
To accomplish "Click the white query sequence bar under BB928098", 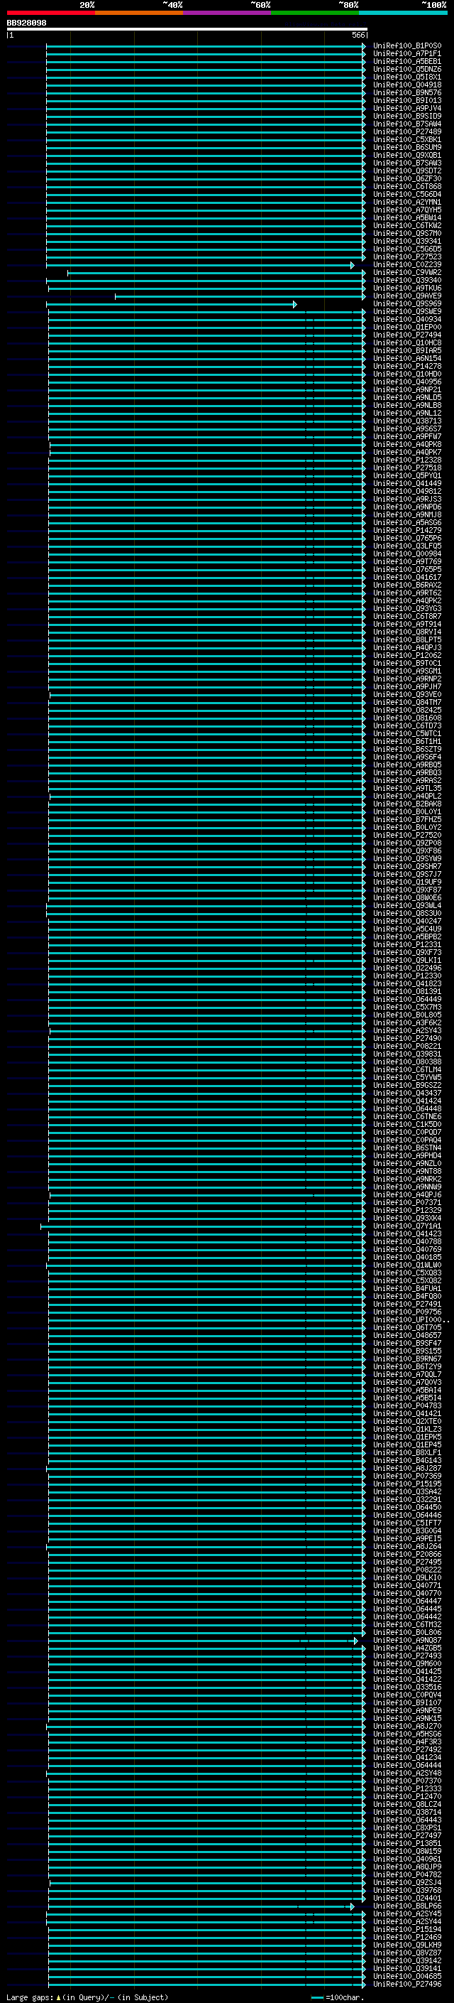I will pyautogui.click(x=187, y=28).
